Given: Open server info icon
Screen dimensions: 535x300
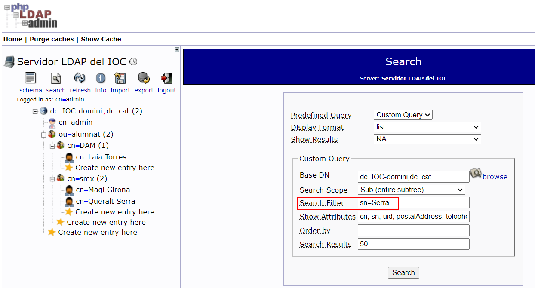Looking at the screenshot, I should tap(101, 78).
